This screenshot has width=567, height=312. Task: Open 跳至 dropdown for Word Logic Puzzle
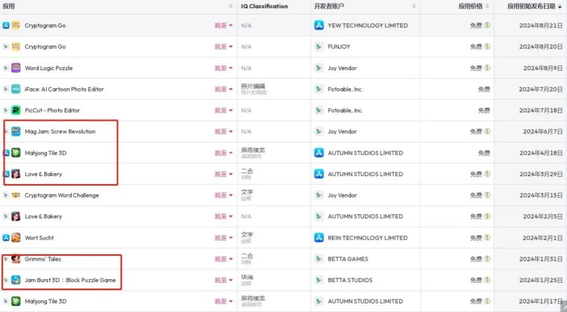tap(224, 68)
